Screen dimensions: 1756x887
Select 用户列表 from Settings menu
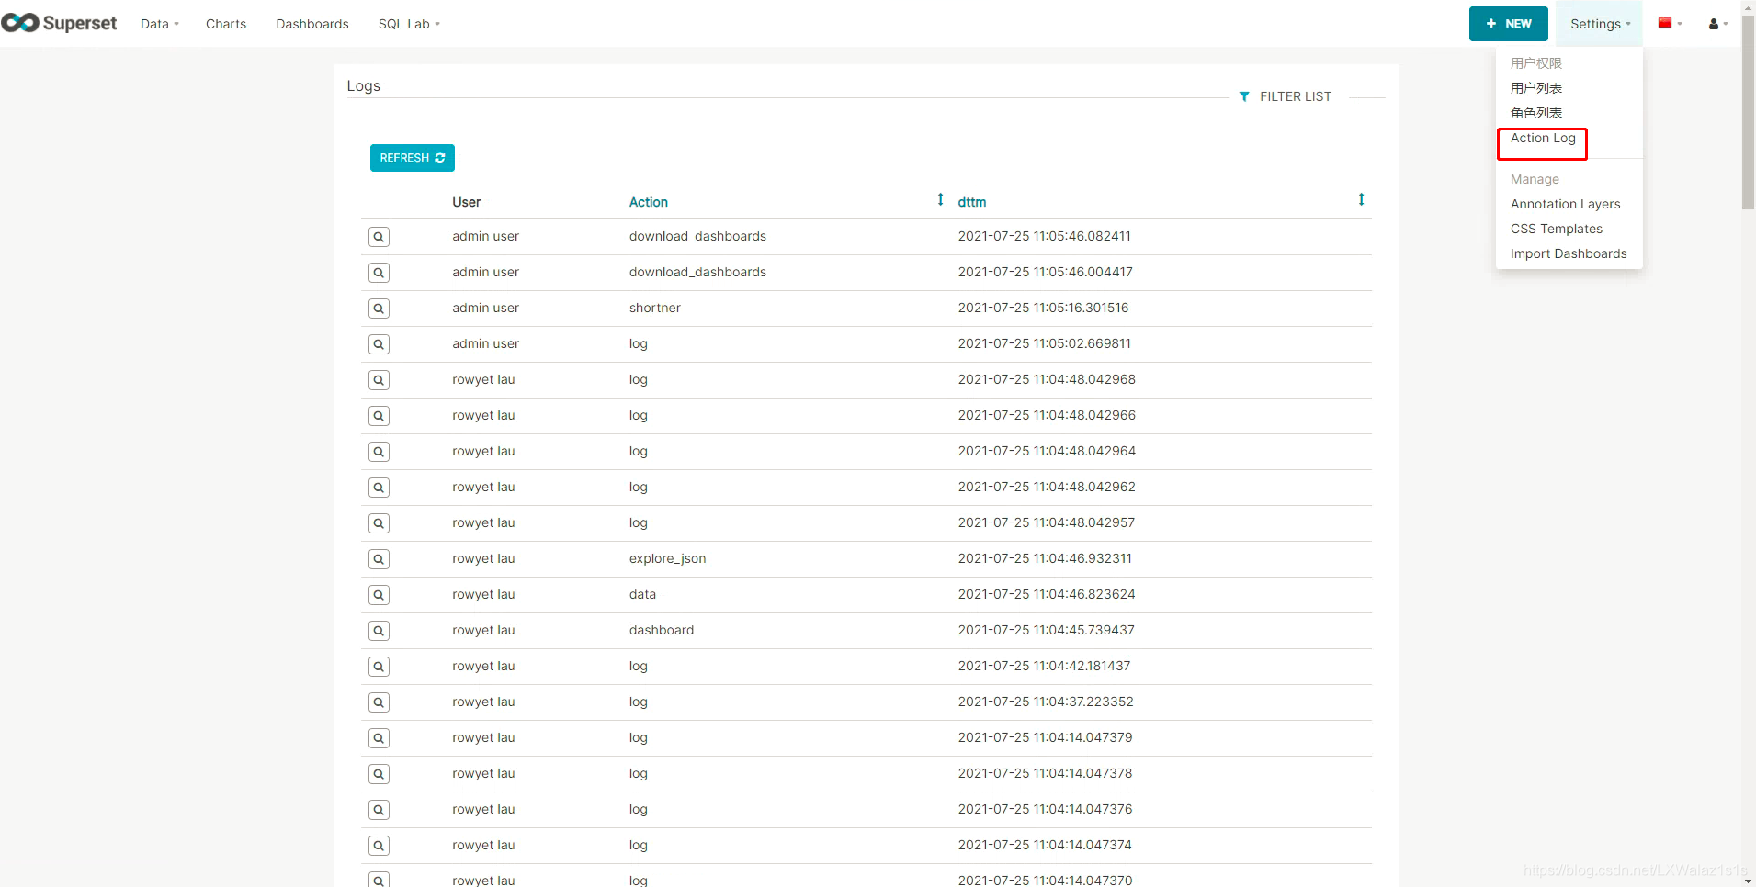1536,88
